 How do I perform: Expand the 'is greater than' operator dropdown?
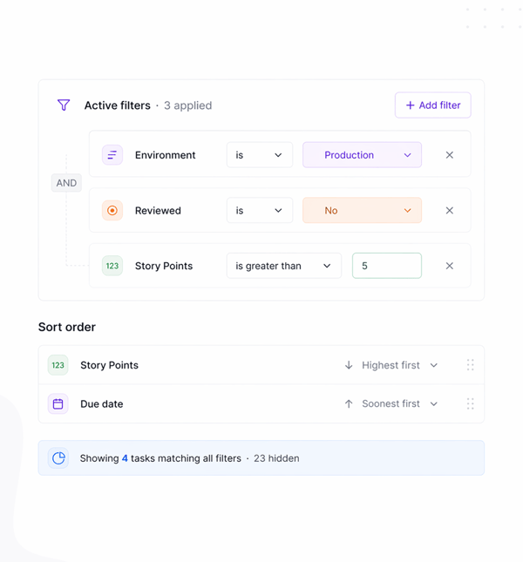point(283,266)
